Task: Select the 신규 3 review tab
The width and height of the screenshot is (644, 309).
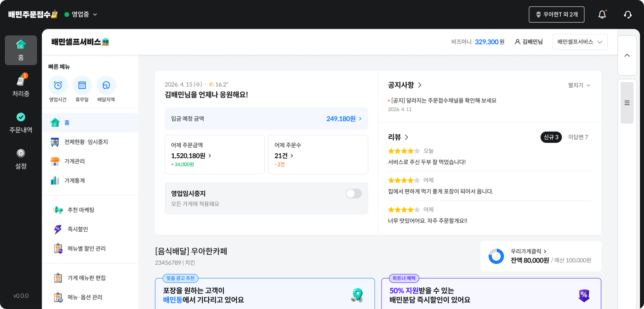Action: click(551, 137)
